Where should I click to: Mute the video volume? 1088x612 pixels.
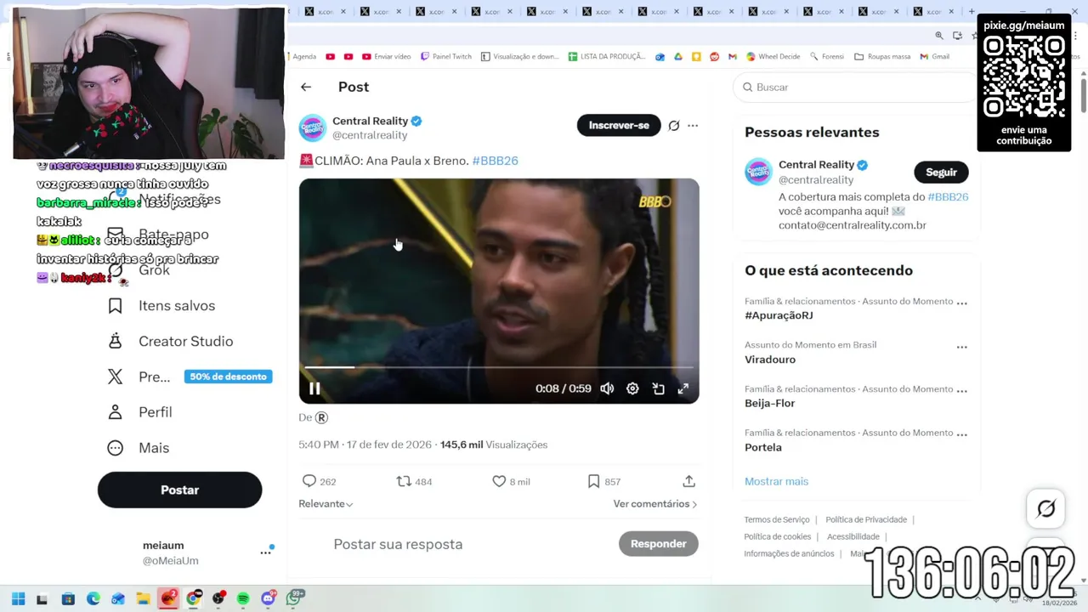607,388
